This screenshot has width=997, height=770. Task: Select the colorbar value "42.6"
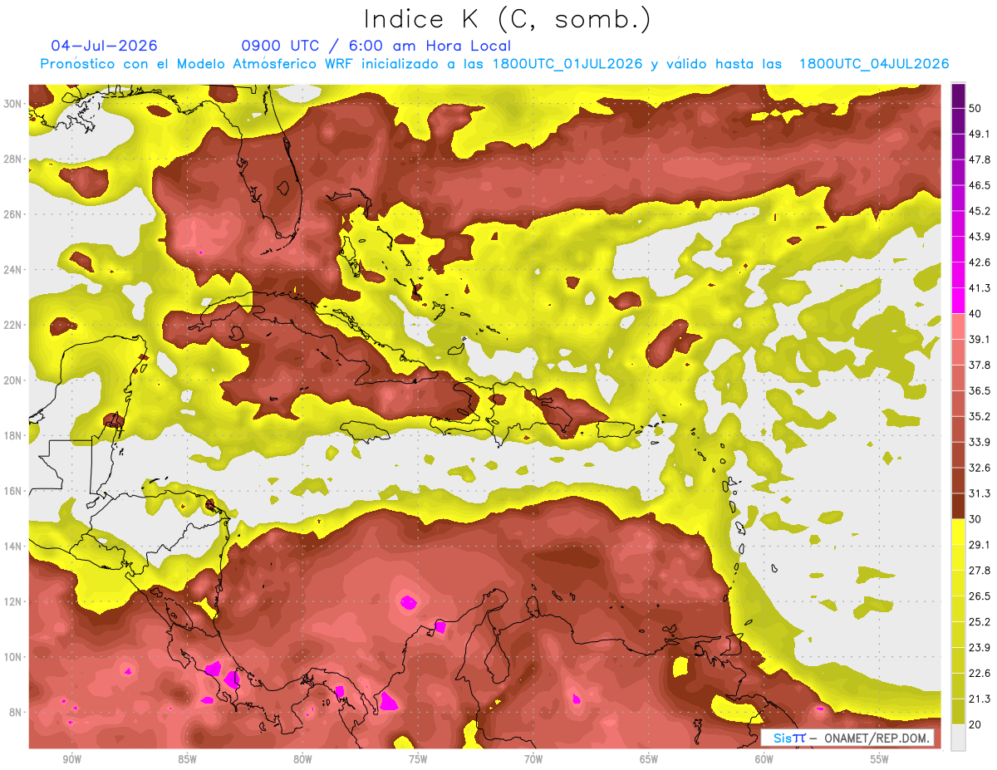(x=981, y=262)
